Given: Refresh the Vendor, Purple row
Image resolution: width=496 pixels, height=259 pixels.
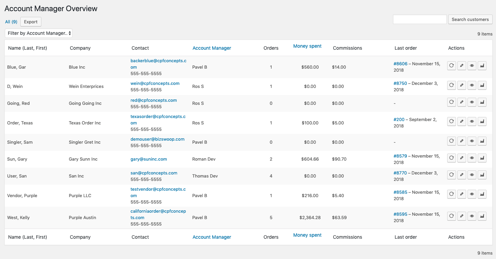Looking at the screenshot, I should pyautogui.click(x=451, y=194).
